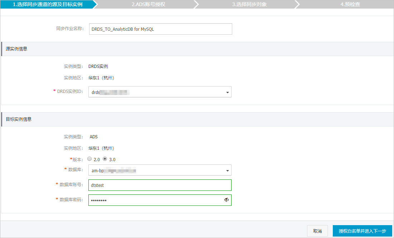This screenshot has width=394, height=238.
Task: Toggle password visibility eye icon
Action: tap(227, 200)
